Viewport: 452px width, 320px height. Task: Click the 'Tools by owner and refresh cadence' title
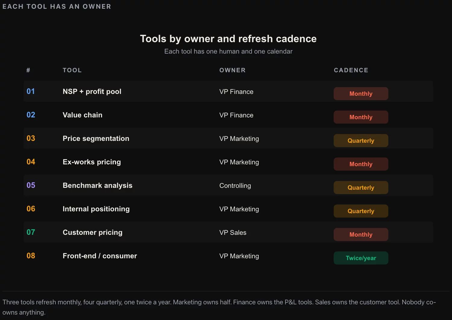pos(228,39)
